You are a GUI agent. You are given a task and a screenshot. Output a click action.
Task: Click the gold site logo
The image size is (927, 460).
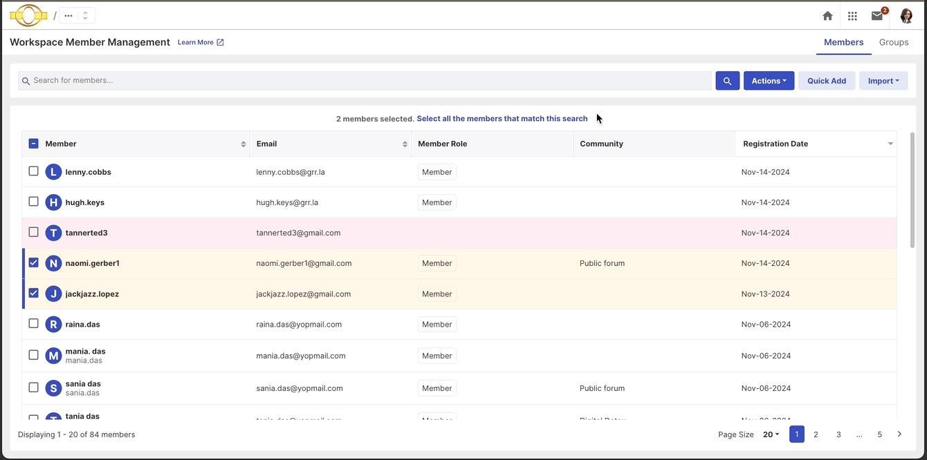click(28, 15)
